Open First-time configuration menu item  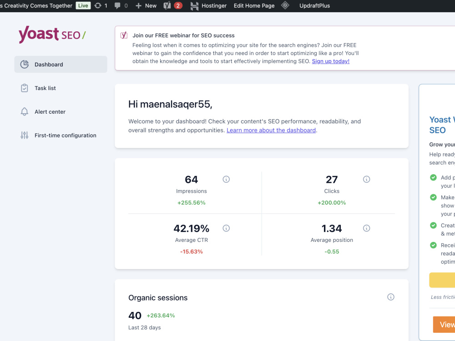(x=61, y=135)
